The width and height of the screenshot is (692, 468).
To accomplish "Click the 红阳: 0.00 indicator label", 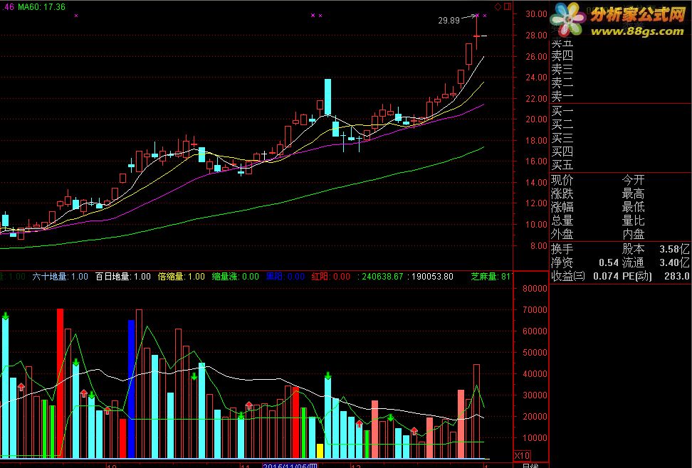I will (330, 277).
